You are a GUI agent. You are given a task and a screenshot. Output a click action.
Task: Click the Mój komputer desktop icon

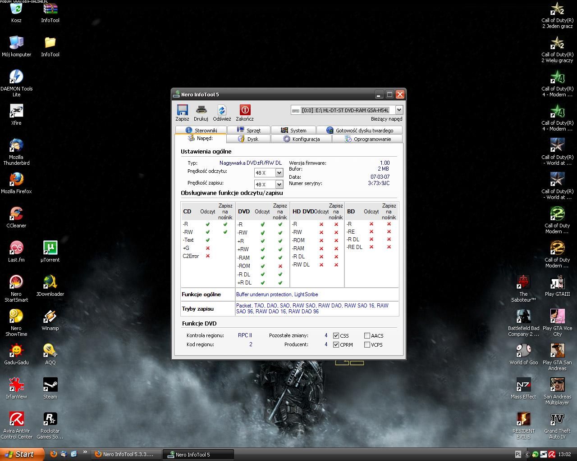16,43
